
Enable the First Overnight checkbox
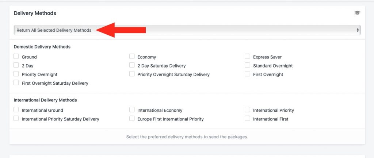pos(247,74)
